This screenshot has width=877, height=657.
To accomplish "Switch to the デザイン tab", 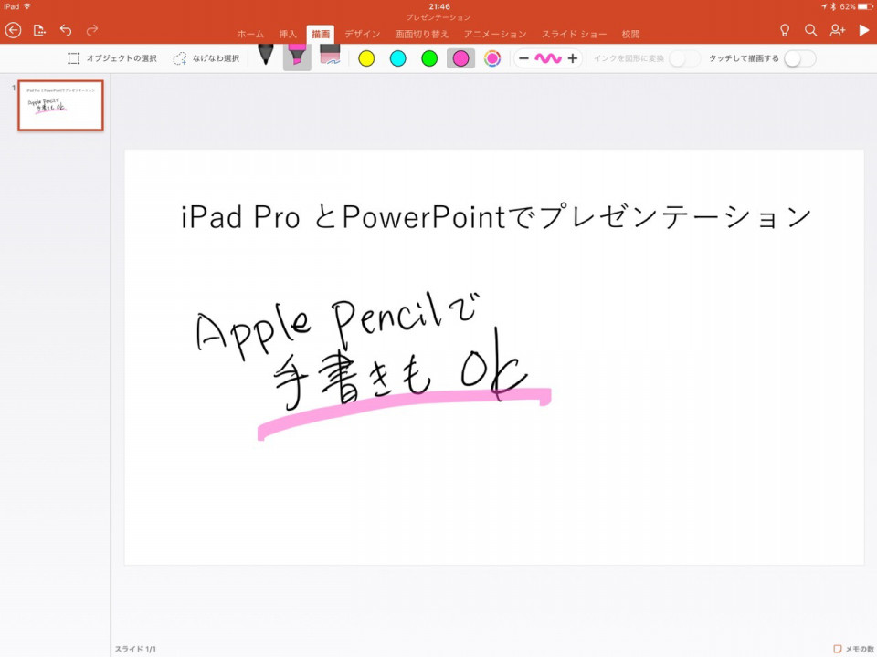I will pos(362,34).
